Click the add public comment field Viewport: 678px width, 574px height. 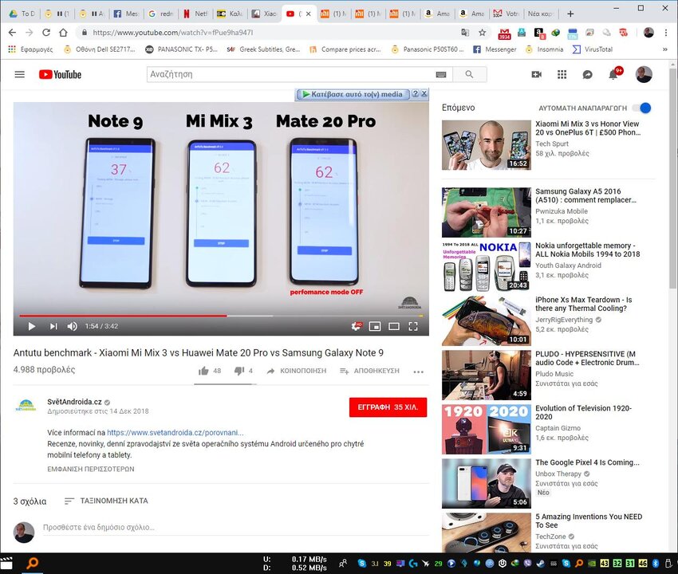pos(235,528)
